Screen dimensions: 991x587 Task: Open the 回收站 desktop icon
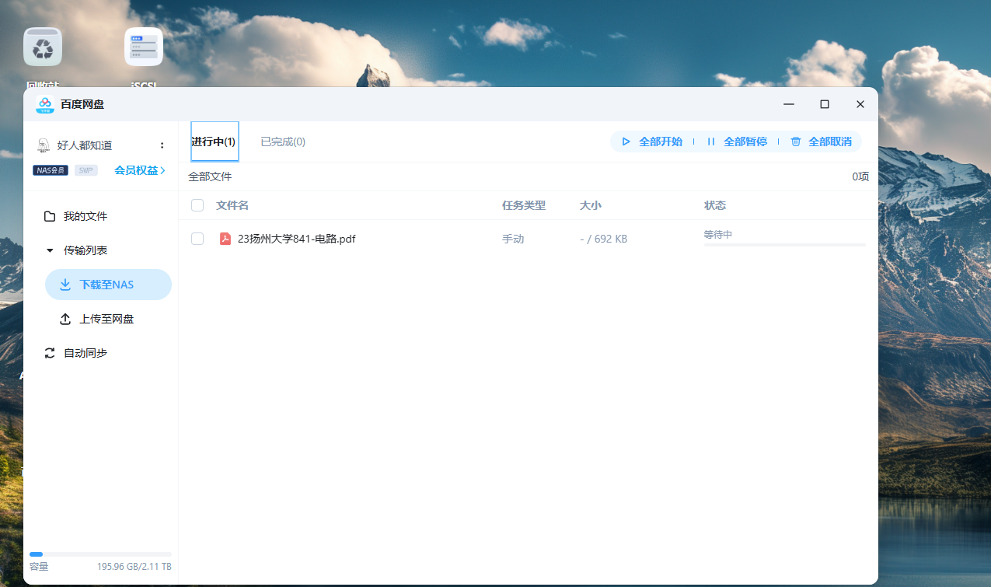click(x=43, y=47)
